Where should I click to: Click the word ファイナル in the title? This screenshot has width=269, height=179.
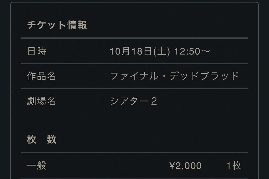click(x=134, y=76)
